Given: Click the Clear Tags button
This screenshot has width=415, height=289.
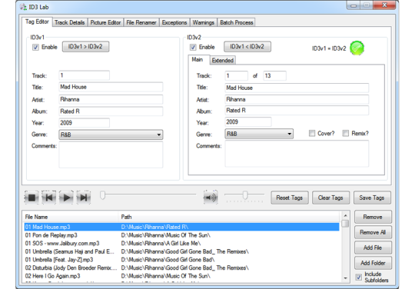Looking at the screenshot, I should (x=330, y=198).
